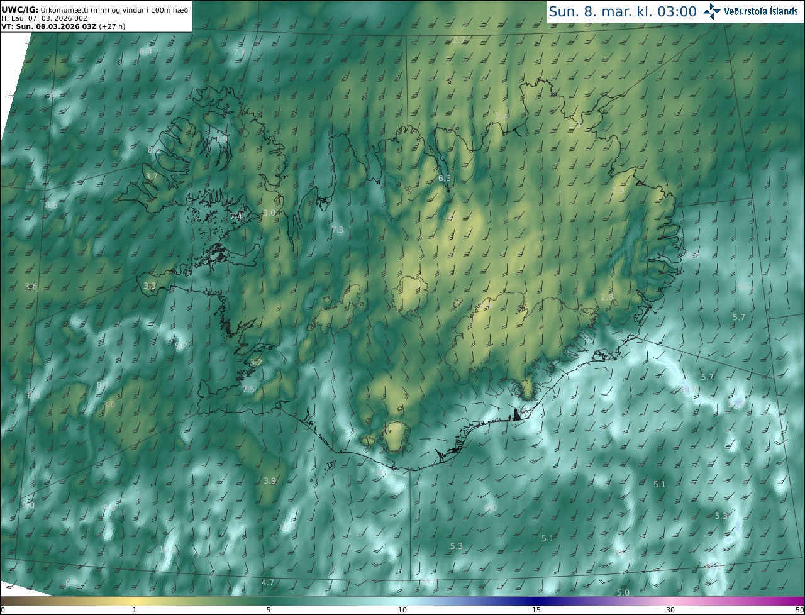Select the 'UWC/IG: Úrkomumætti (mm)' title line
This screenshot has height=615, width=805.
94,9
